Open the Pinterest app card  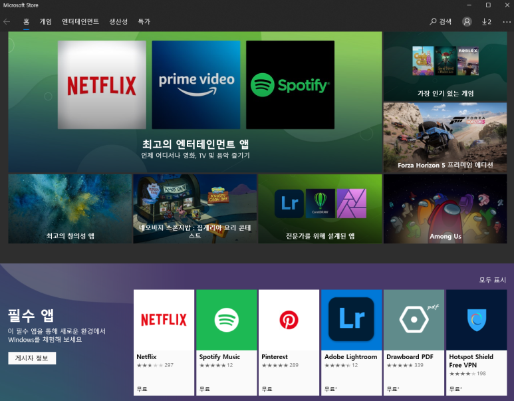pos(289,342)
